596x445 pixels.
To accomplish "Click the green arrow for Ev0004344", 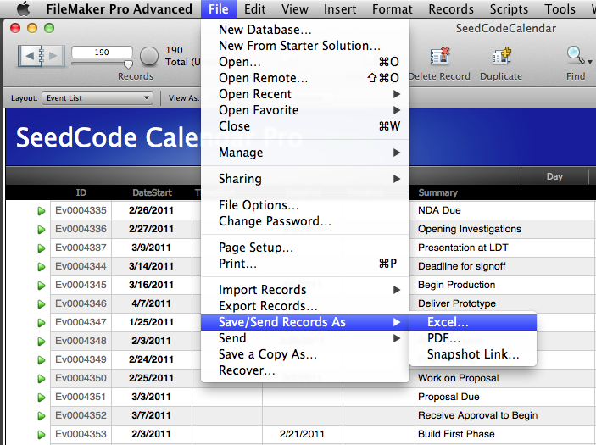I will click(x=41, y=267).
